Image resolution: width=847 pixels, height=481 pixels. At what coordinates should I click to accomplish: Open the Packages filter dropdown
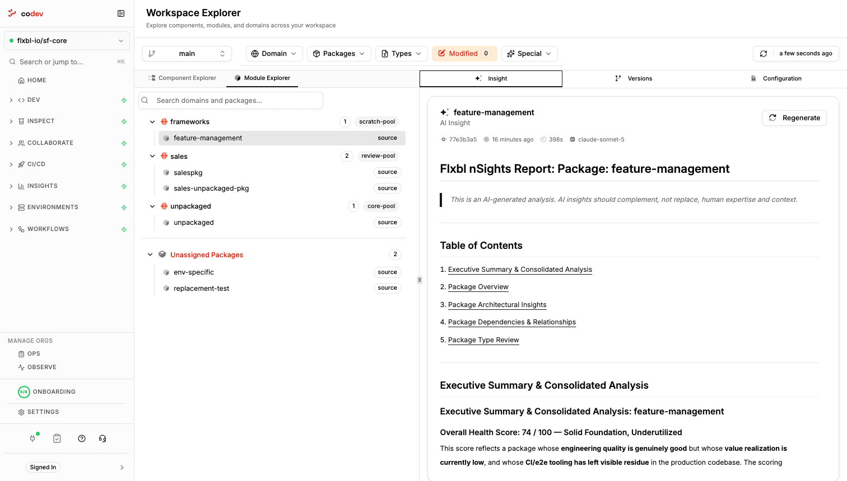coord(339,54)
